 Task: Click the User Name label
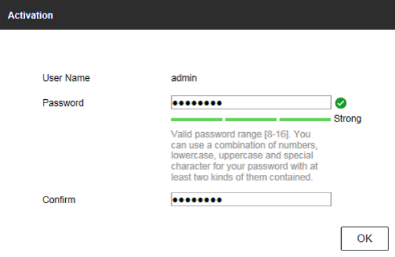click(66, 78)
